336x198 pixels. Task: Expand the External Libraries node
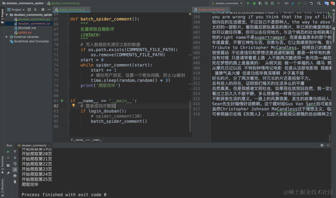7,37
